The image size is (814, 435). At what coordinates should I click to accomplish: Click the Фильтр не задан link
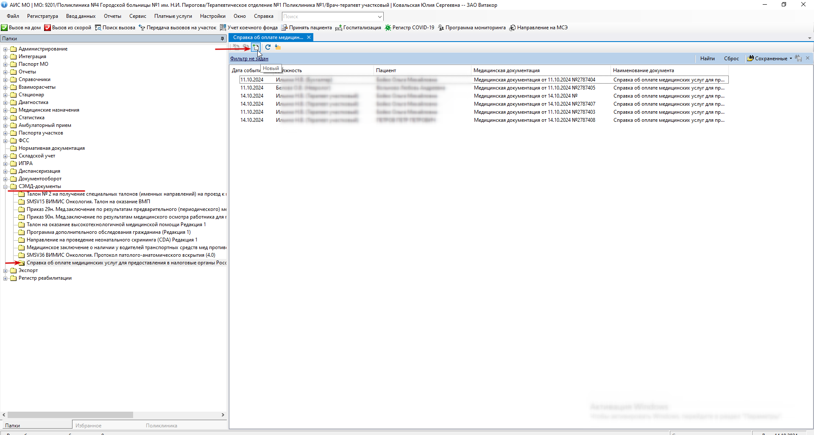(249, 59)
